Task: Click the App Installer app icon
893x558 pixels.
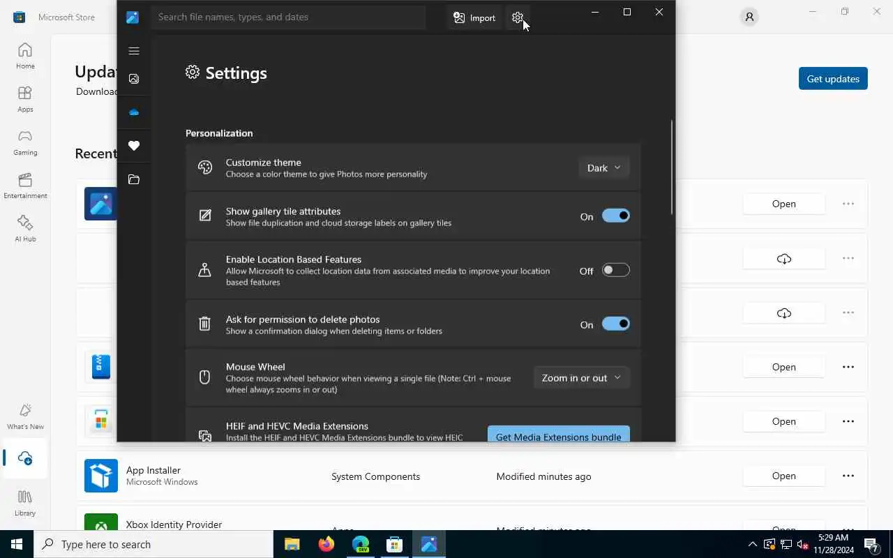Action: click(101, 476)
